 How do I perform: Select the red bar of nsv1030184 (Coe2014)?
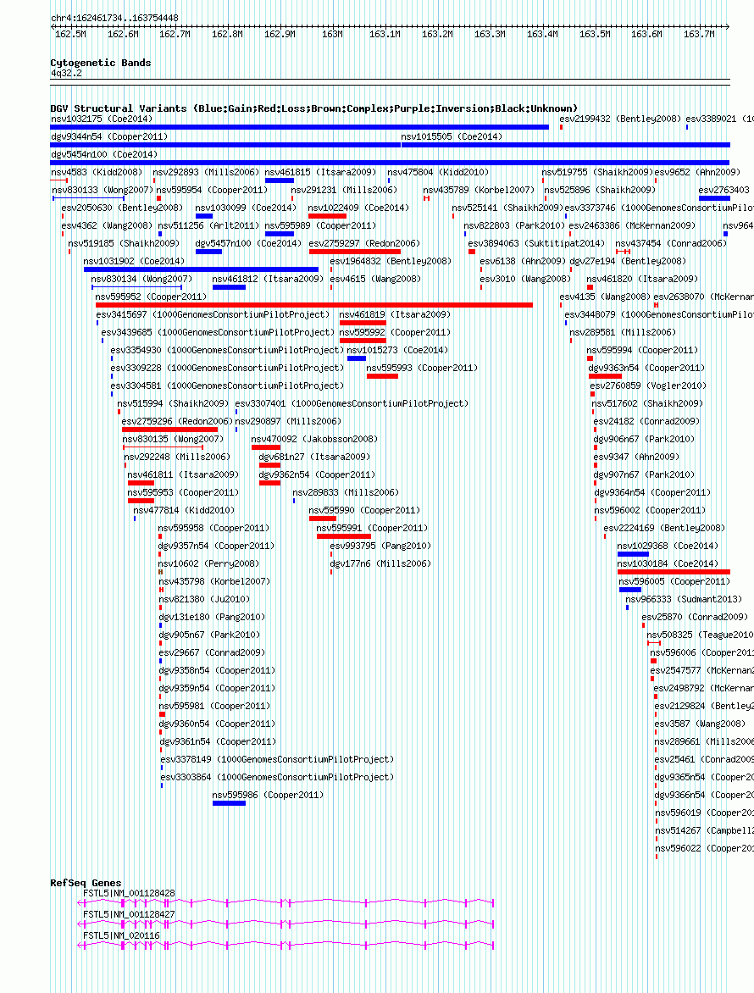674,573
